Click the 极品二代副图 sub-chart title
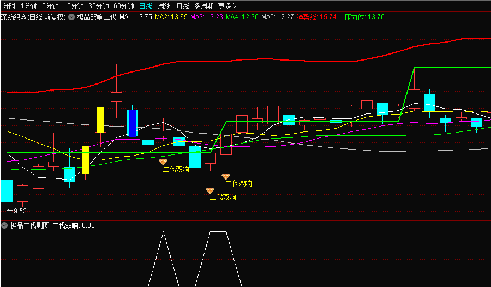The image size is (491, 287). pos(30,225)
